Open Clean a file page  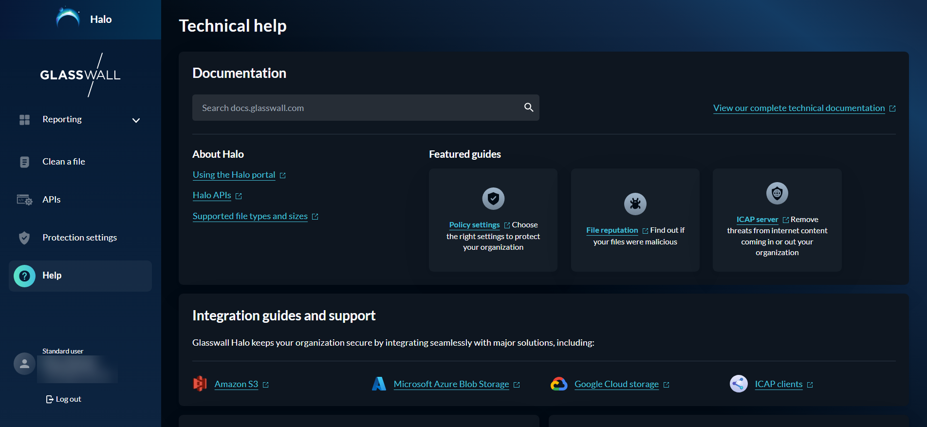63,162
